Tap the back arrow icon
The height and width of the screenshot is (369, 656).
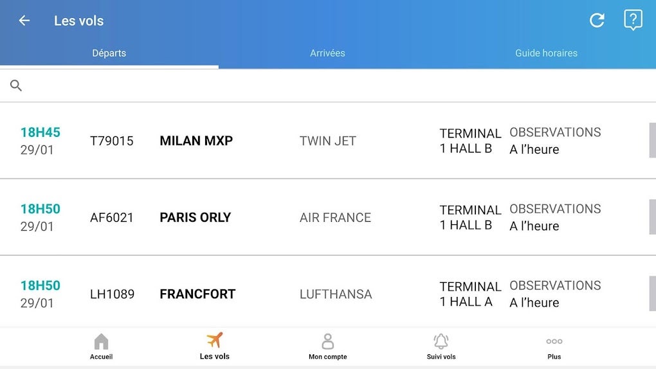point(24,21)
